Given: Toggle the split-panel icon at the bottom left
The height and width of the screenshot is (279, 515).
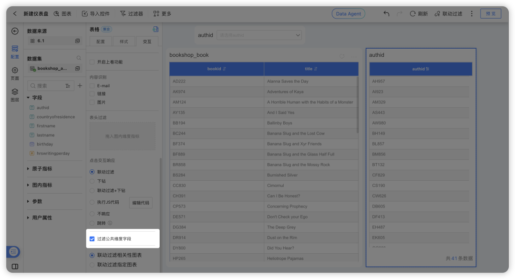Looking at the screenshot, I should (x=15, y=267).
